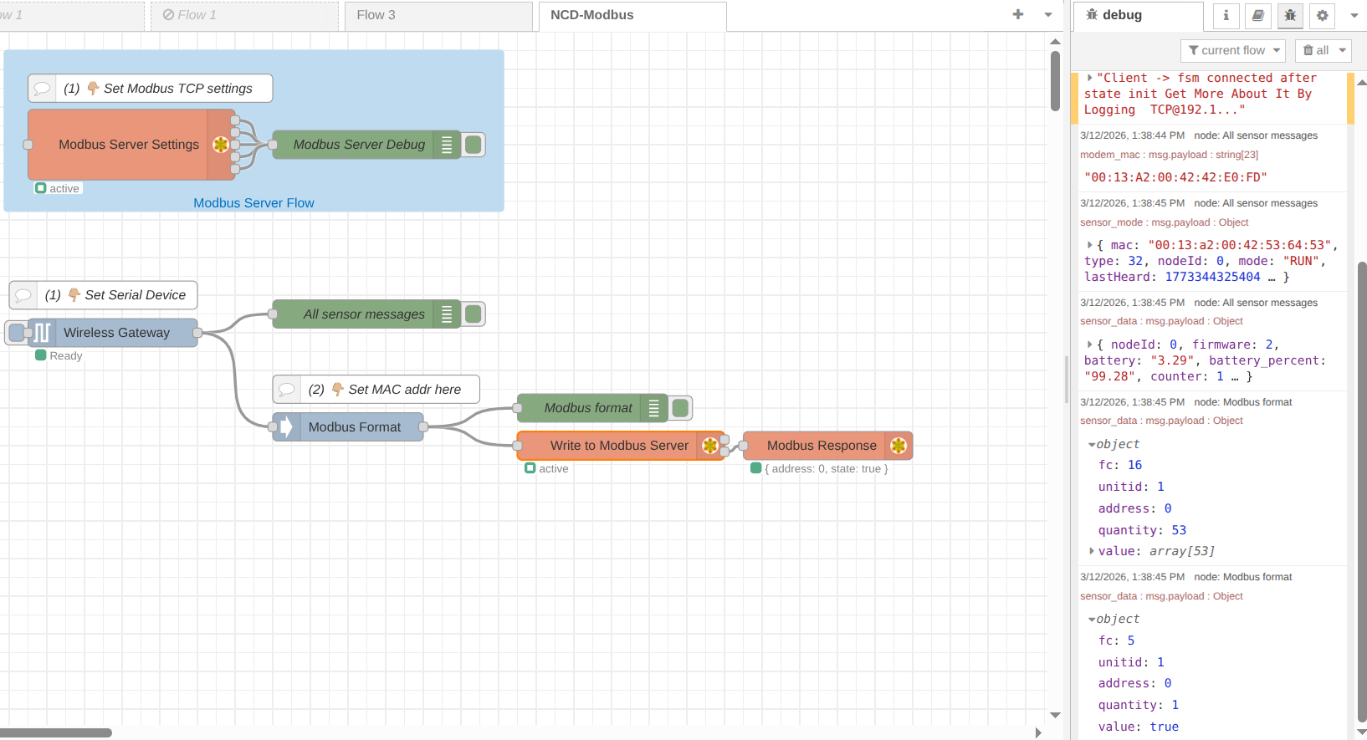
Task: Toggle the All sensor messages debug output
Action: click(x=474, y=314)
